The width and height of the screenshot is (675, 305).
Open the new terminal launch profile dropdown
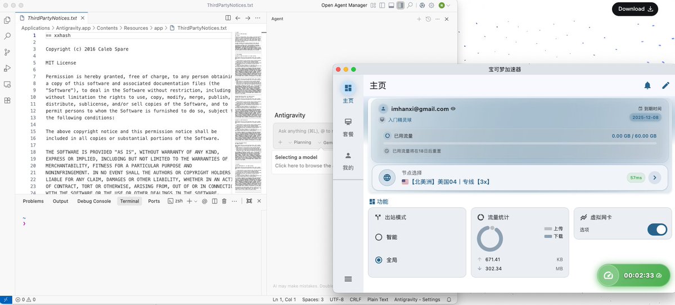(195, 201)
